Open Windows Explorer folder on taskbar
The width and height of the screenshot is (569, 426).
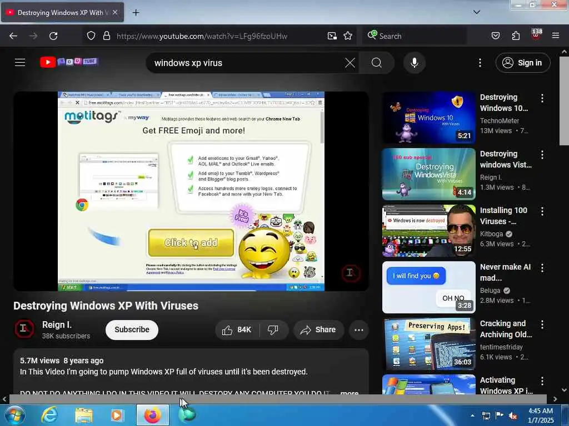[84, 415]
